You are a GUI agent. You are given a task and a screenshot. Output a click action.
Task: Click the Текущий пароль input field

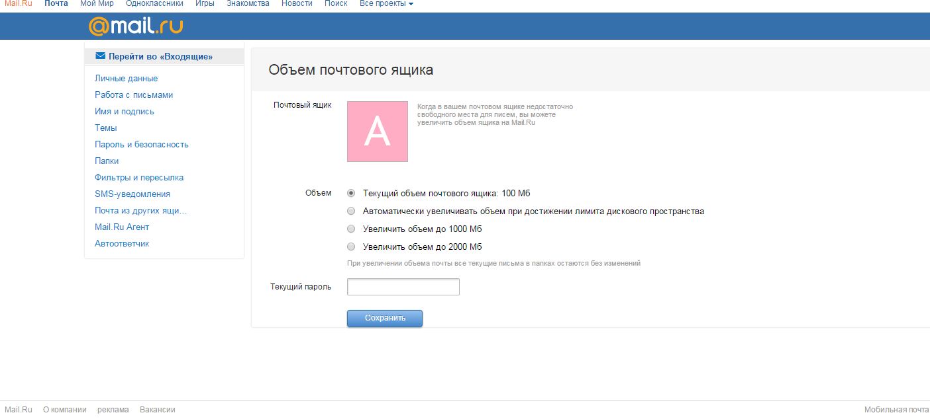[403, 287]
